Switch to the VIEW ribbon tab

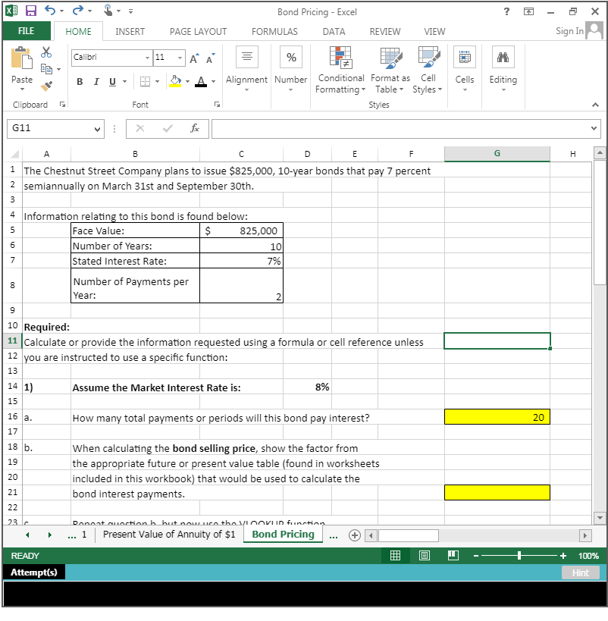(x=434, y=32)
